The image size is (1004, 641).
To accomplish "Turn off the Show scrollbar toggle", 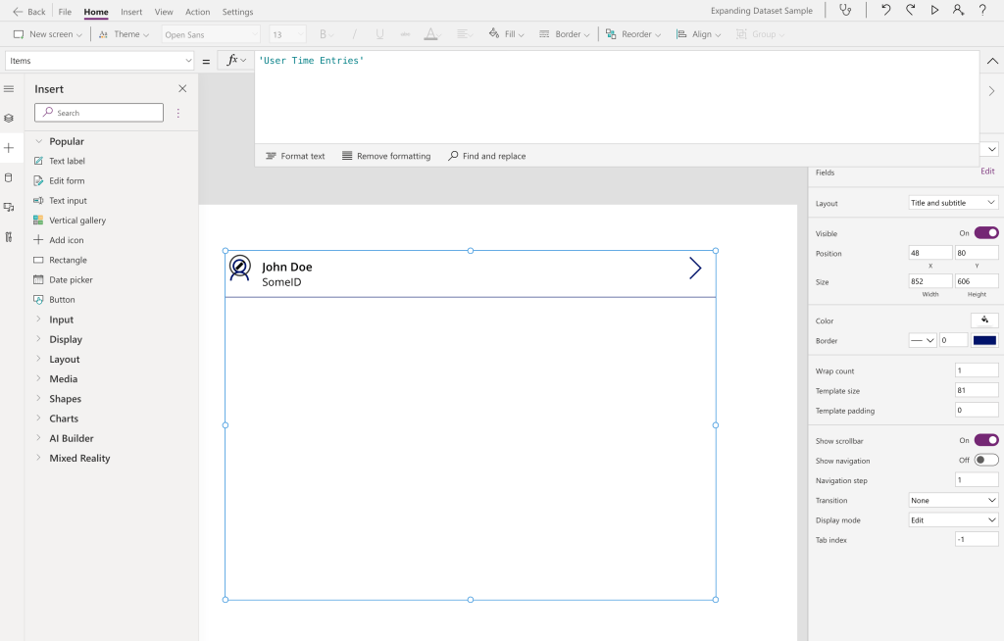I will [985, 440].
